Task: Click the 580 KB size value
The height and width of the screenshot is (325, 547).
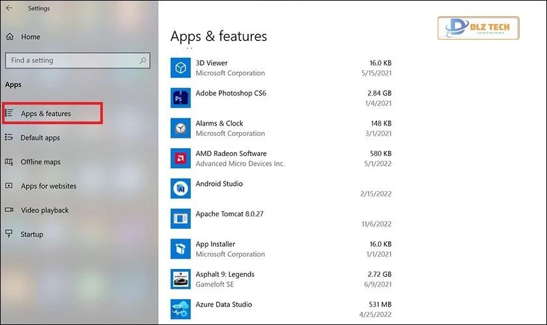Action: point(380,153)
